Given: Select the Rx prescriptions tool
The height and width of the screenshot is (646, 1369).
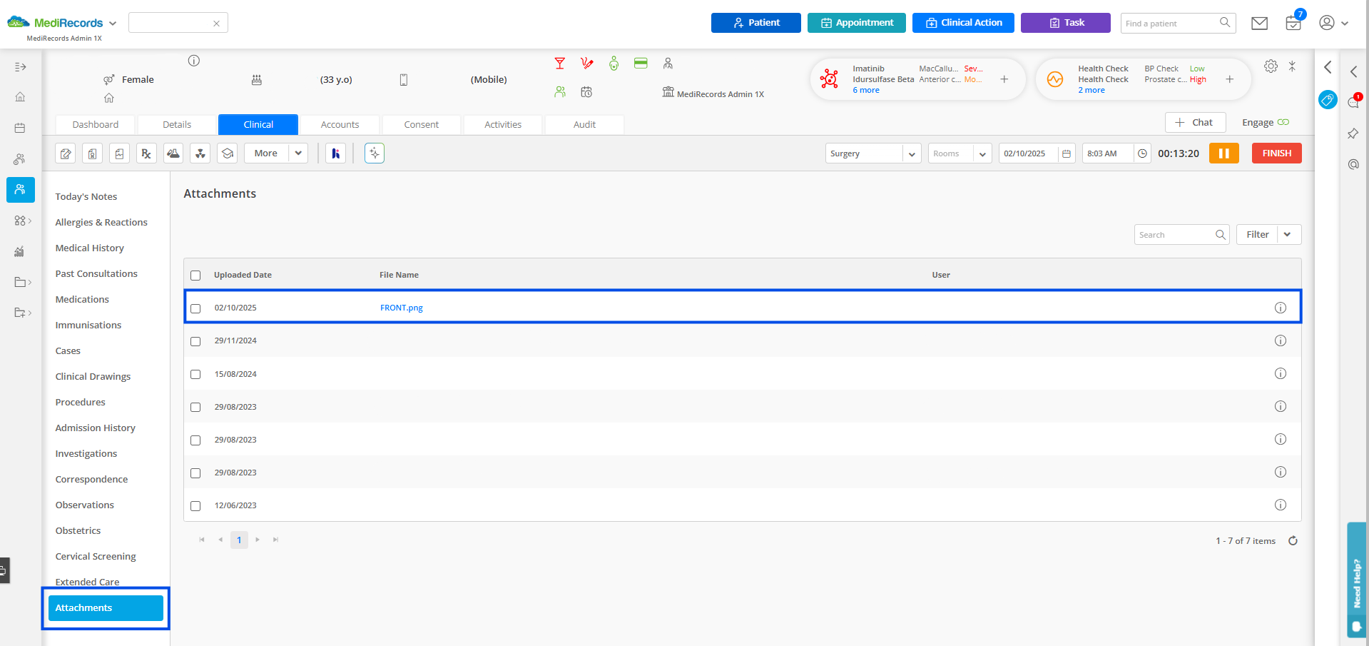Looking at the screenshot, I should click(146, 153).
